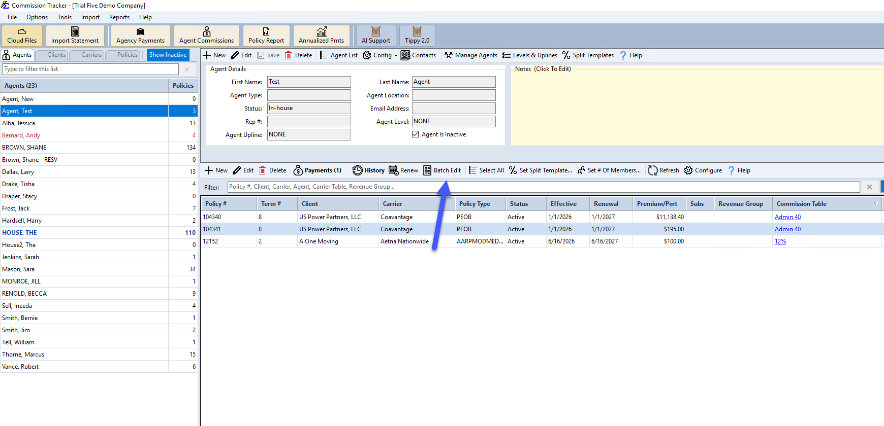The image size is (884, 426).
Task: Open Admin 40 link for policy 104340
Action: pos(787,217)
